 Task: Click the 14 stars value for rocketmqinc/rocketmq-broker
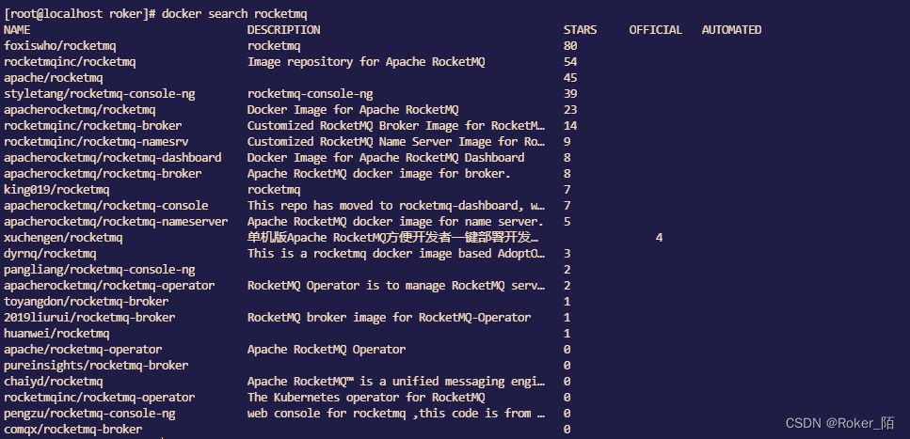click(x=570, y=125)
